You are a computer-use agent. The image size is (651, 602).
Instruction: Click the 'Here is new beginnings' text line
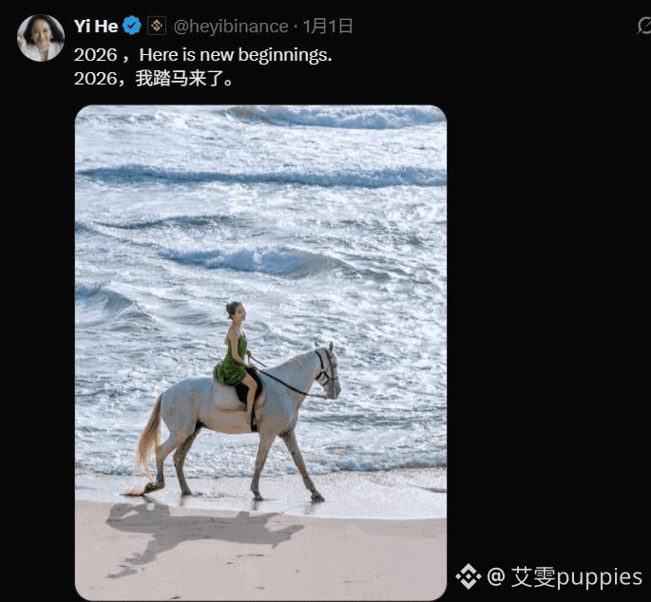(236, 55)
